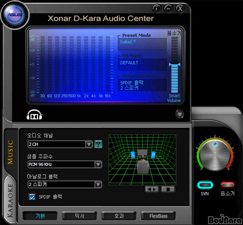243x225 pixels.
Task: Click the information (i) icon
Action: [156, 8]
